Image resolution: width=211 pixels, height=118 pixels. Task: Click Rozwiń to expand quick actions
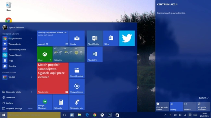click(204, 98)
